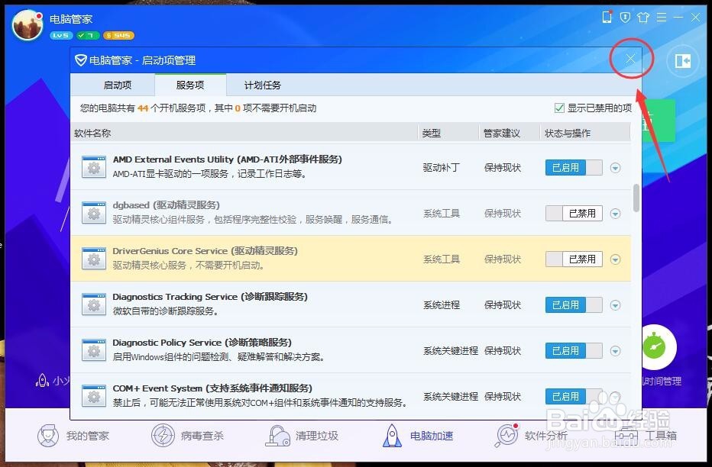Uncheck 显示已禁用的项 checkbox
Viewport: 712px width, 467px height.
pos(559,108)
